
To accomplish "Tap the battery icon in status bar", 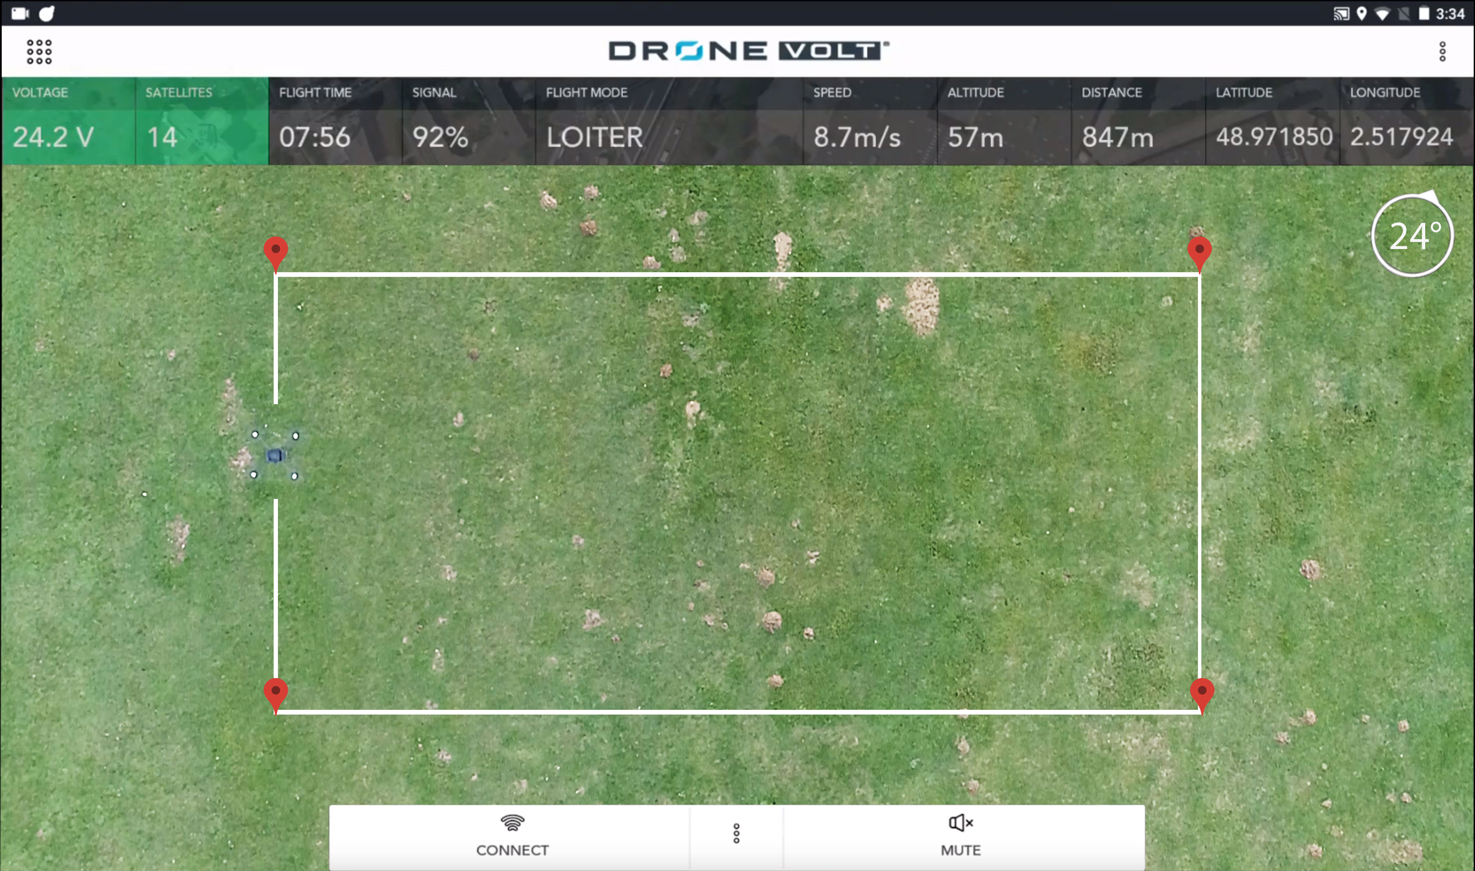I will [x=1424, y=13].
